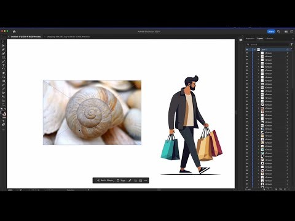Switch to the Libraries tab

pyautogui.click(x=269, y=39)
